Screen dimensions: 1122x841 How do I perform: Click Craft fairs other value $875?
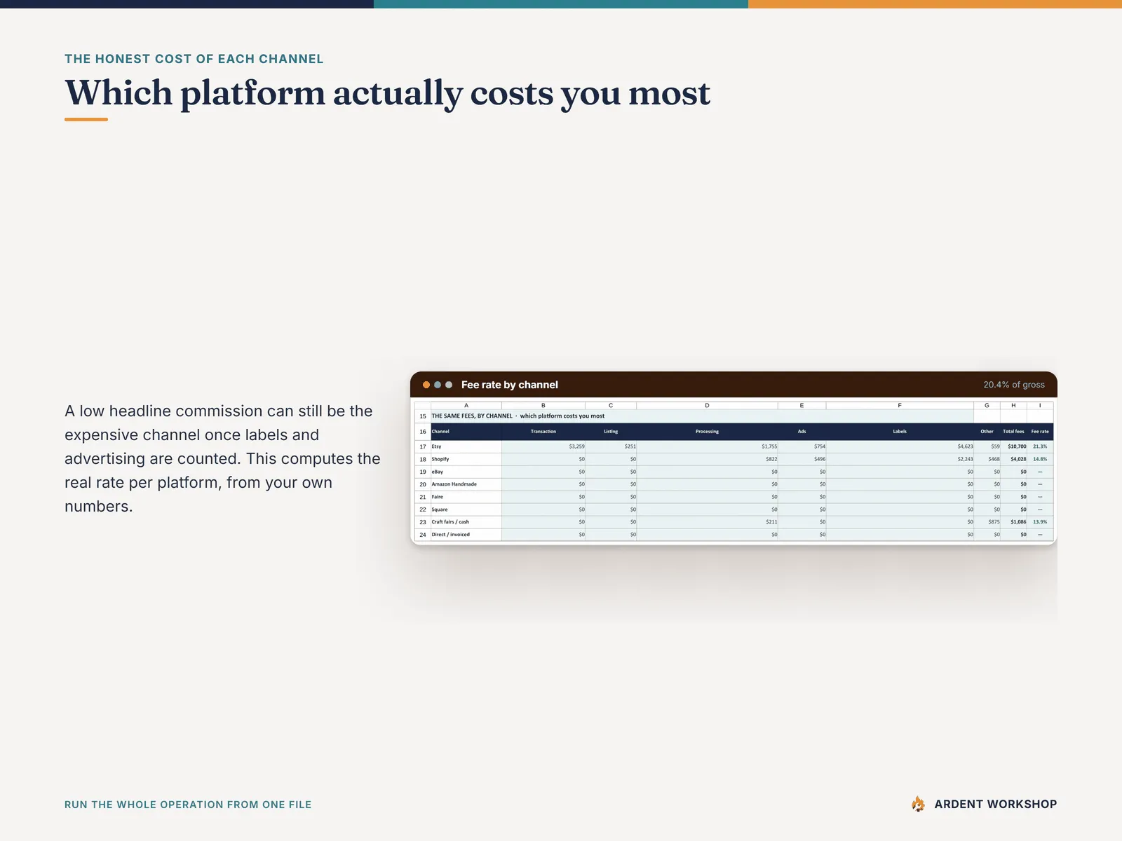[x=994, y=522]
